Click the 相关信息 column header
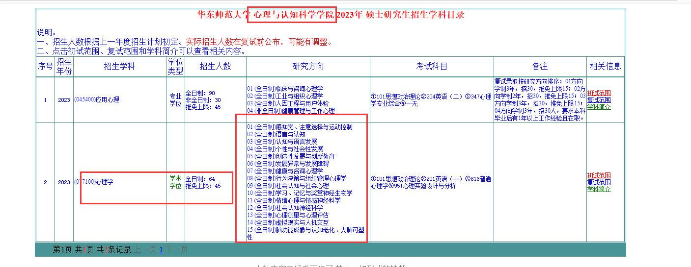This screenshot has width=691, height=267. (x=605, y=67)
